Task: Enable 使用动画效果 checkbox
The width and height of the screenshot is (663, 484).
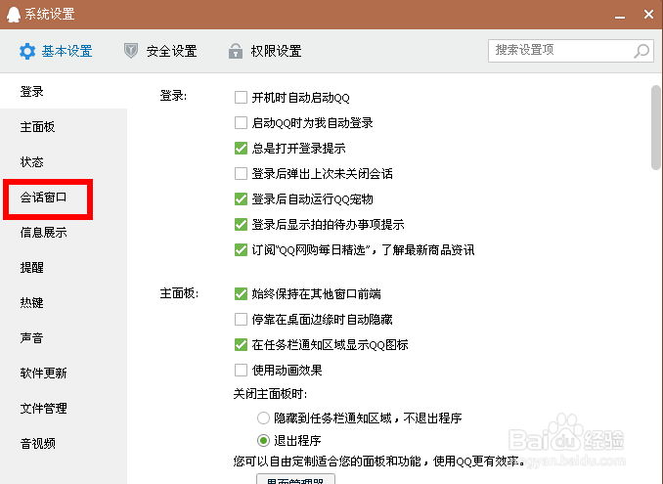Action: [241, 371]
